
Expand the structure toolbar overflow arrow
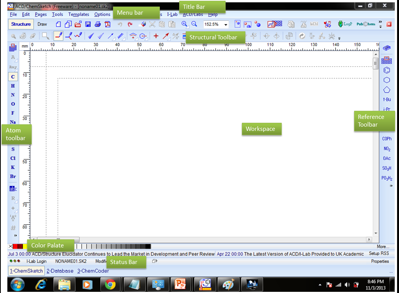coord(339,38)
